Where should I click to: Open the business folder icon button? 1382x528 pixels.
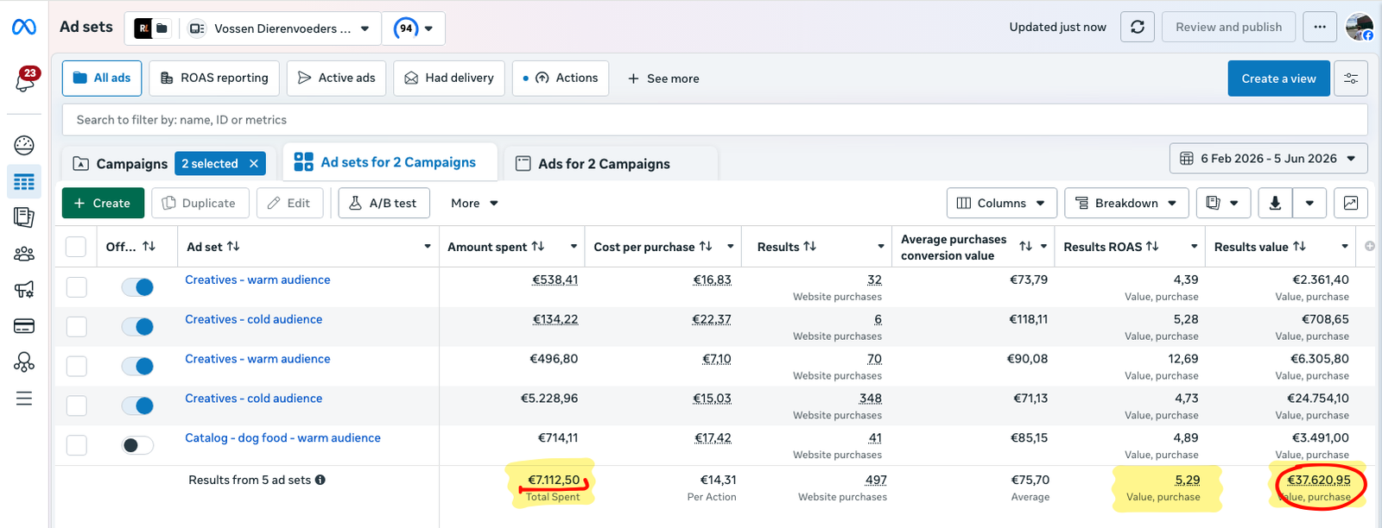point(162,28)
